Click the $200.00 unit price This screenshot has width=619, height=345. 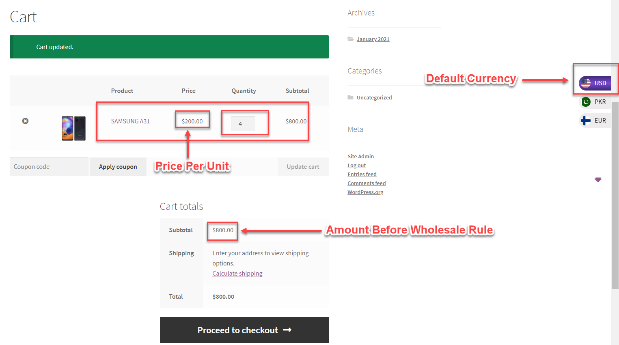pos(192,121)
